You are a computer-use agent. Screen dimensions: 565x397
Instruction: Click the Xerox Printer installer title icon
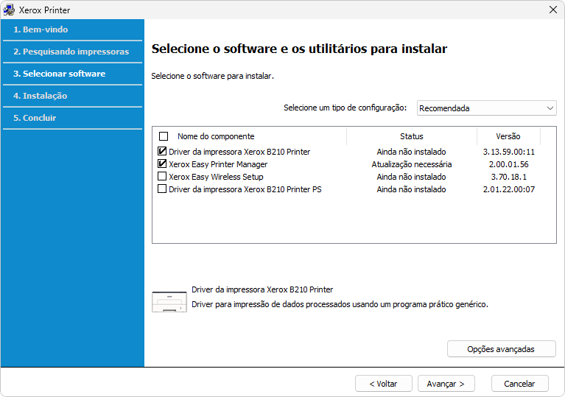point(9,10)
